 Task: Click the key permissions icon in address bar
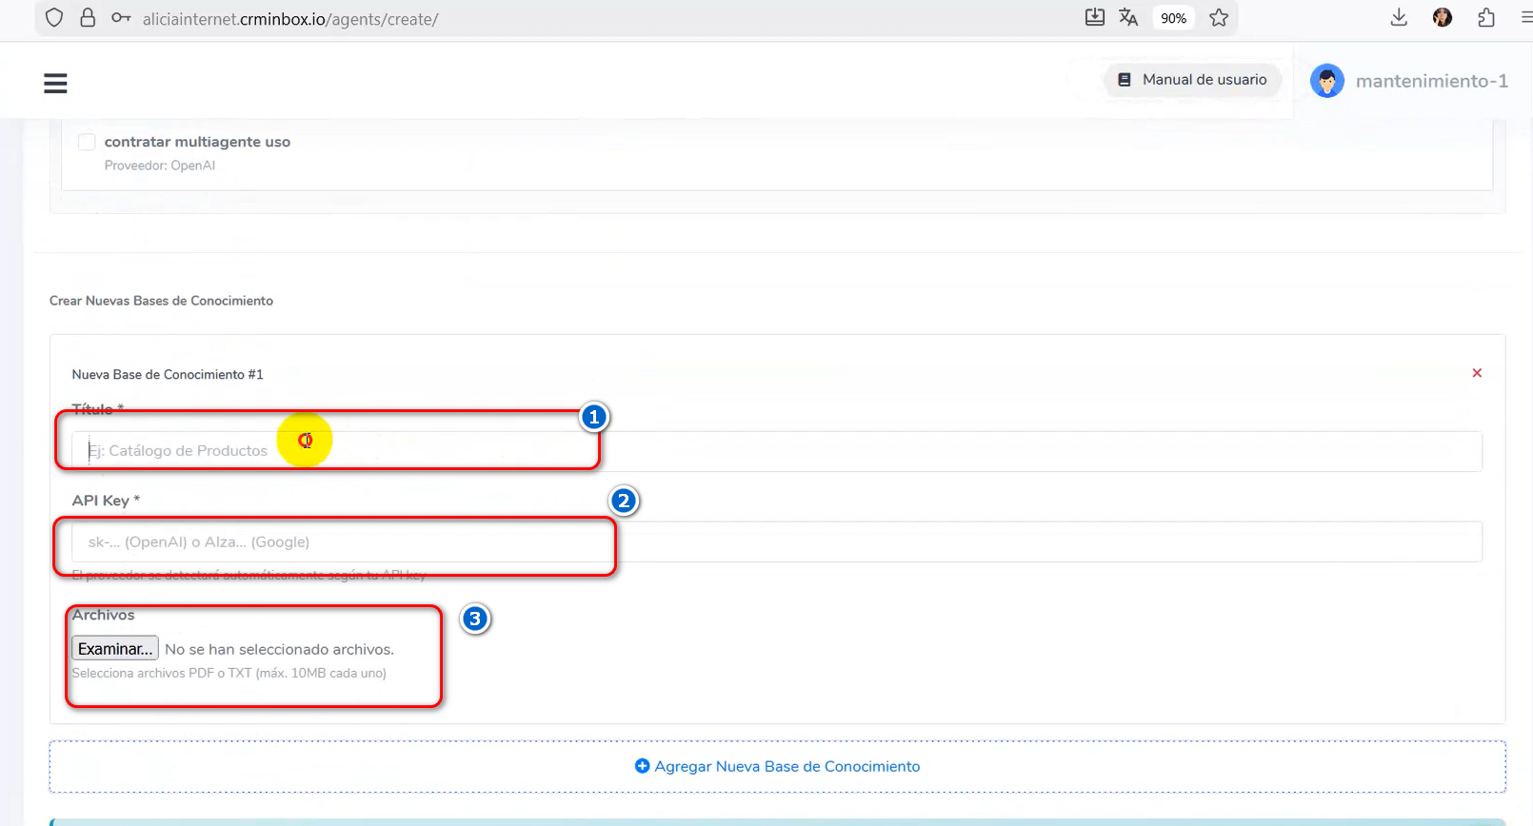point(121,18)
